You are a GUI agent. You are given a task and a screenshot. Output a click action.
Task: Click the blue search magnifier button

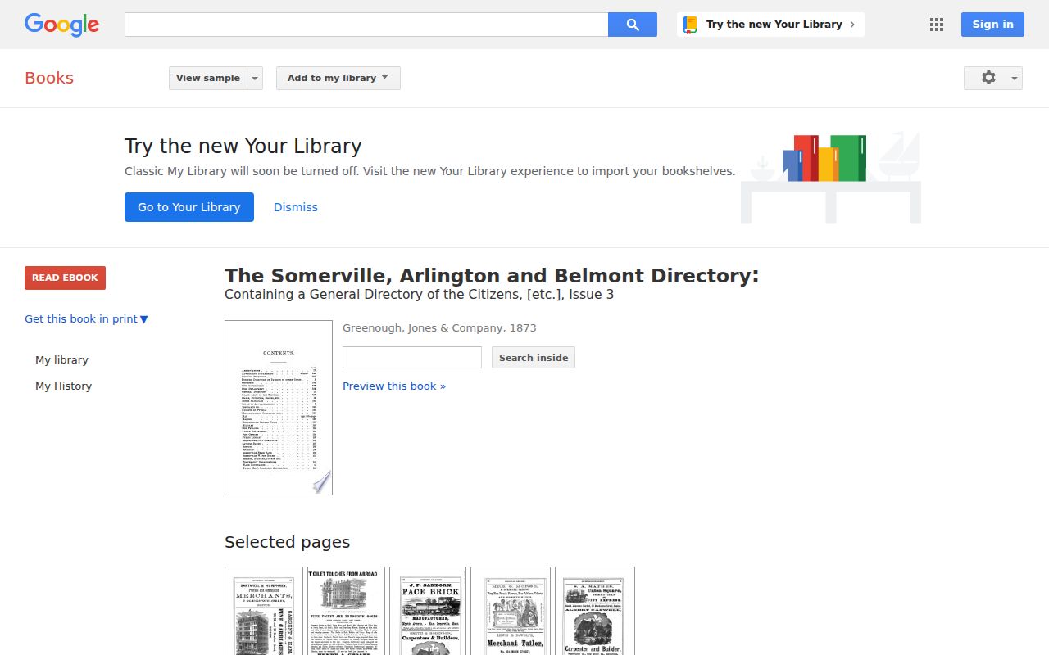click(x=633, y=25)
